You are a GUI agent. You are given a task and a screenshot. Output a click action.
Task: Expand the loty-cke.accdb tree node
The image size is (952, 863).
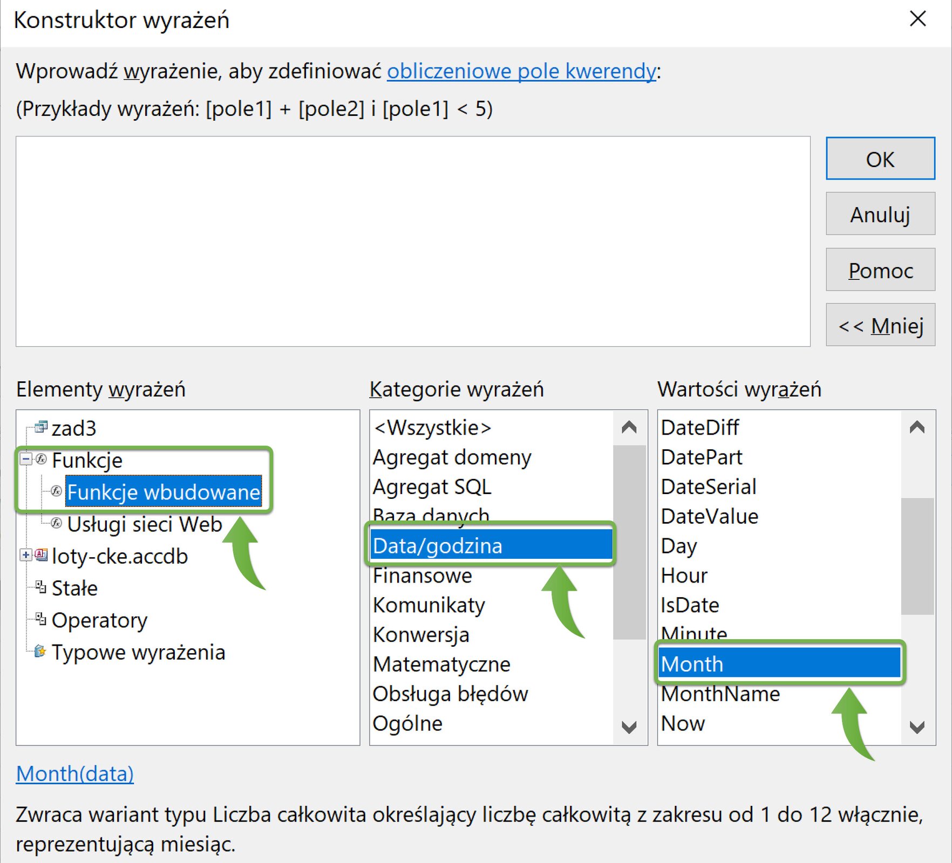(25, 555)
